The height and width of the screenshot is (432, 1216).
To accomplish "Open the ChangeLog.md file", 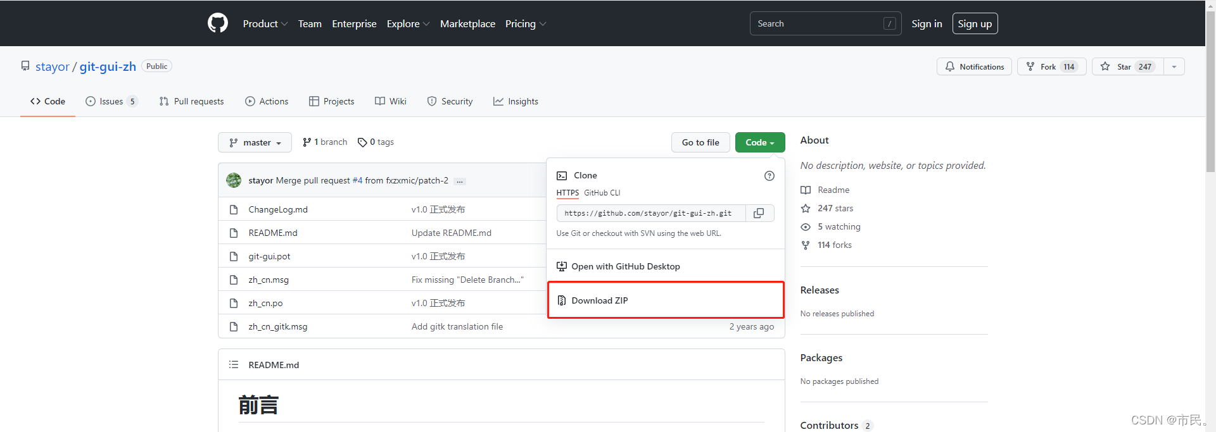I will 278,209.
